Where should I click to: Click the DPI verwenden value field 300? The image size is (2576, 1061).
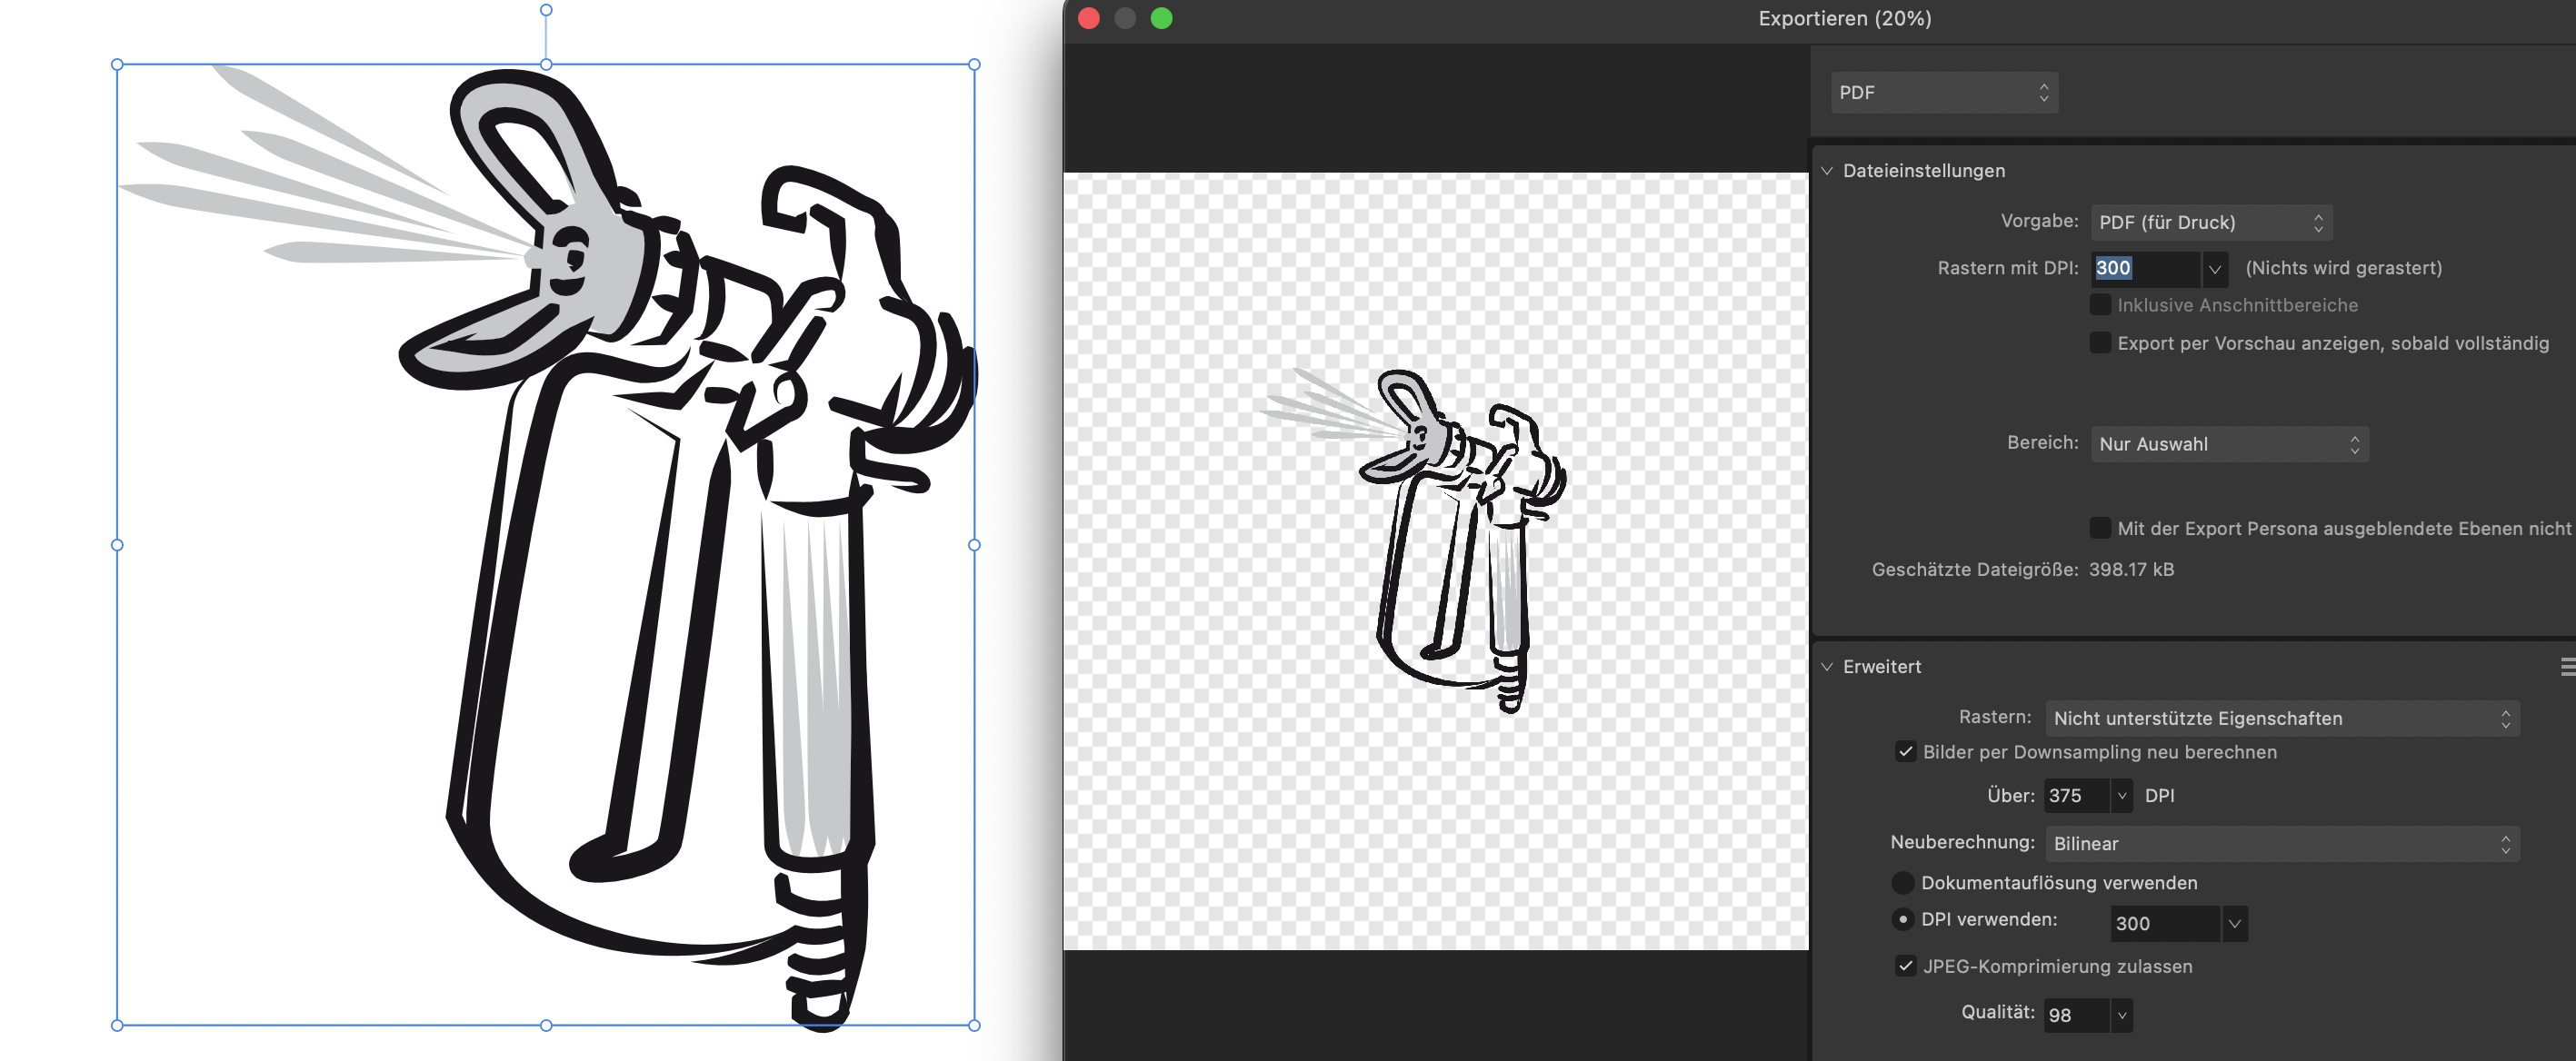pos(2164,923)
